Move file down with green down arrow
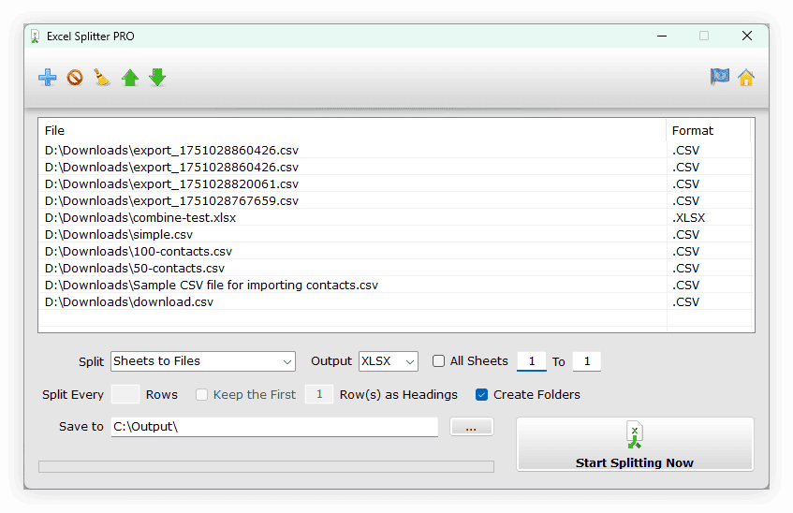This screenshot has height=513, width=793. click(157, 78)
